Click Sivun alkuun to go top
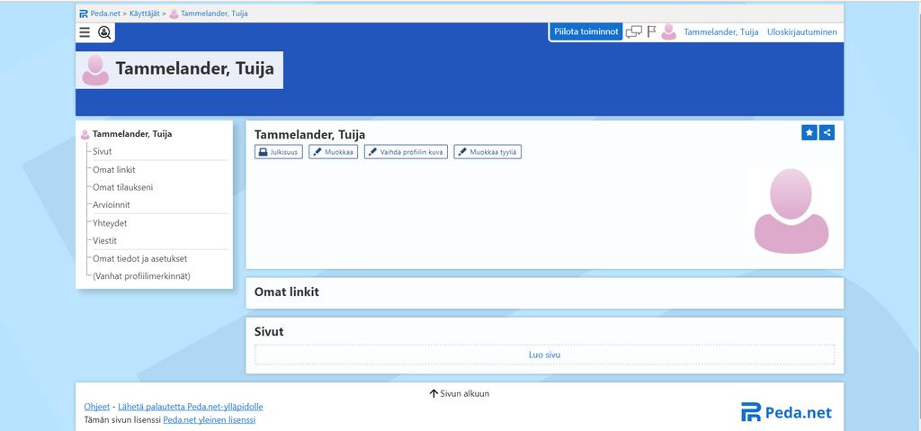Screen dimensions: 921x431 (460, 393)
